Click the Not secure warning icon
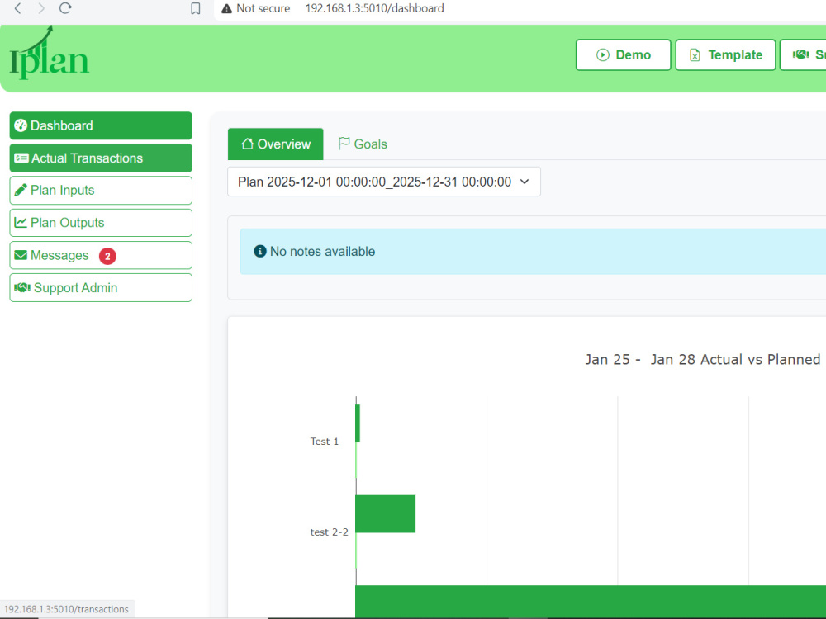This screenshot has height=619, width=826. (226, 8)
